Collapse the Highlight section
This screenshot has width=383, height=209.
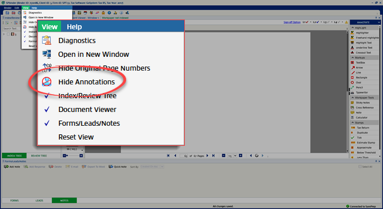tap(352, 28)
